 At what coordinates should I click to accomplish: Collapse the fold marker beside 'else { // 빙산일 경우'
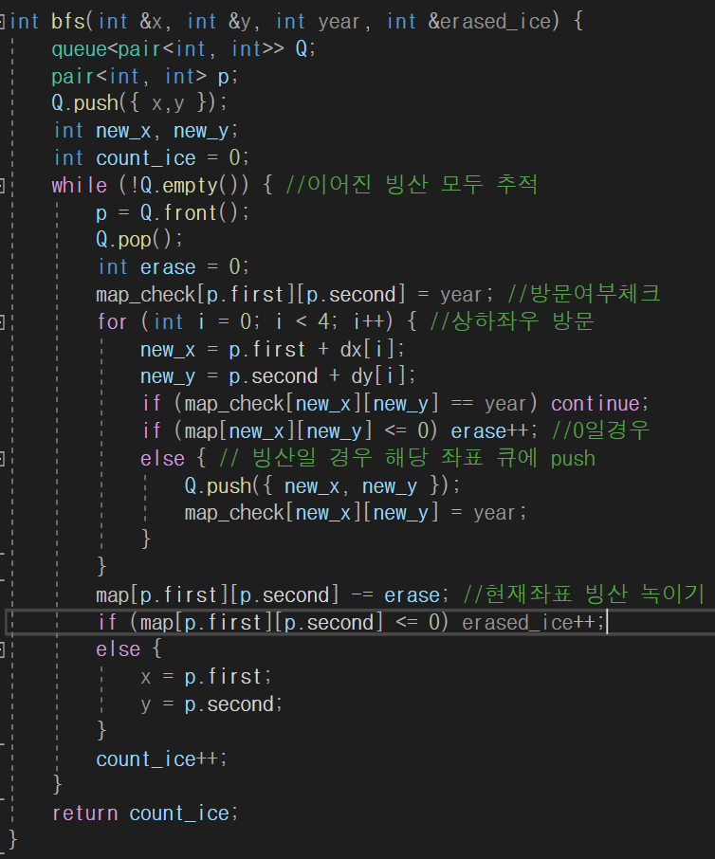pyautogui.click(x=2, y=459)
